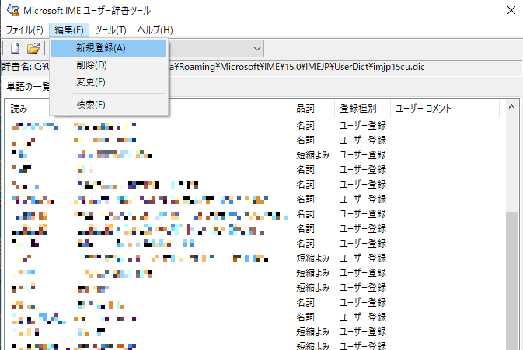Expand the toolbar combo box dropdown arrow
This screenshot has height=350, width=523.
pyautogui.click(x=256, y=49)
